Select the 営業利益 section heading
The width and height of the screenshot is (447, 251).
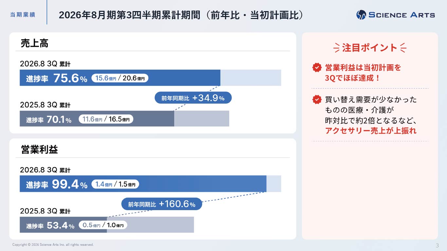coord(39,149)
